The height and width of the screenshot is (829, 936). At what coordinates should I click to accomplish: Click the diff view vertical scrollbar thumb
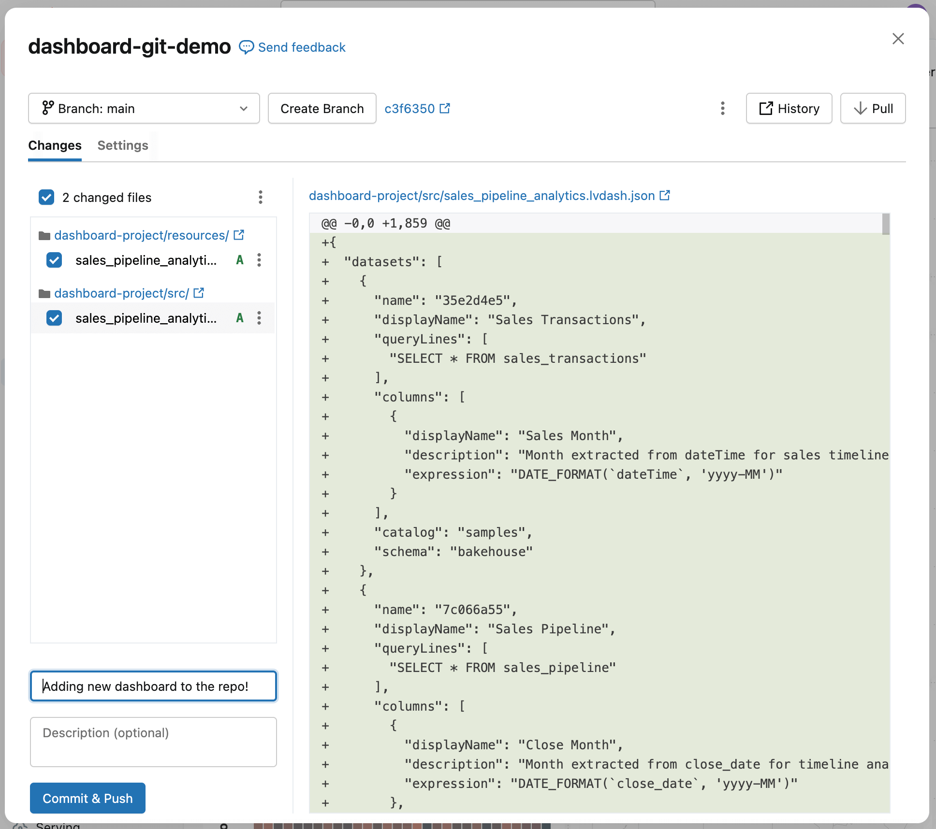click(886, 224)
